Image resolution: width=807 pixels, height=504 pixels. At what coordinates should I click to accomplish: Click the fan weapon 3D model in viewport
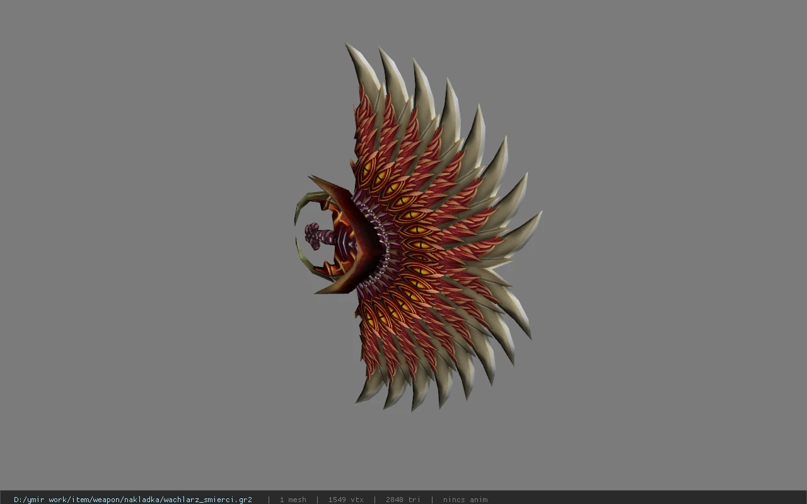click(417, 227)
